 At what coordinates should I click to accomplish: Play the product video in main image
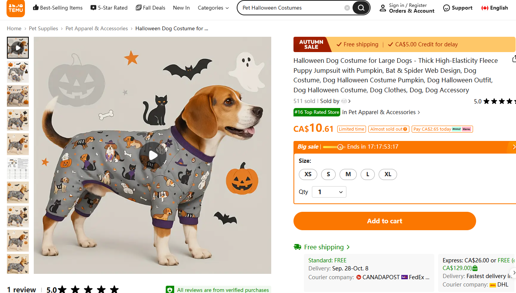(153, 155)
